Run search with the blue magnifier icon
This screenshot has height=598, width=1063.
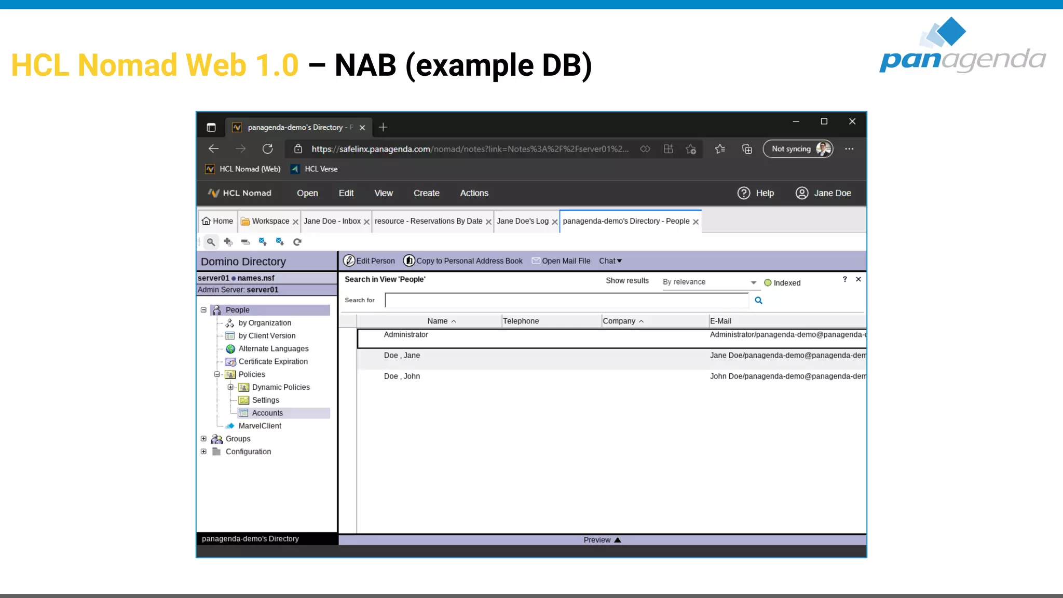pos(758,301)
